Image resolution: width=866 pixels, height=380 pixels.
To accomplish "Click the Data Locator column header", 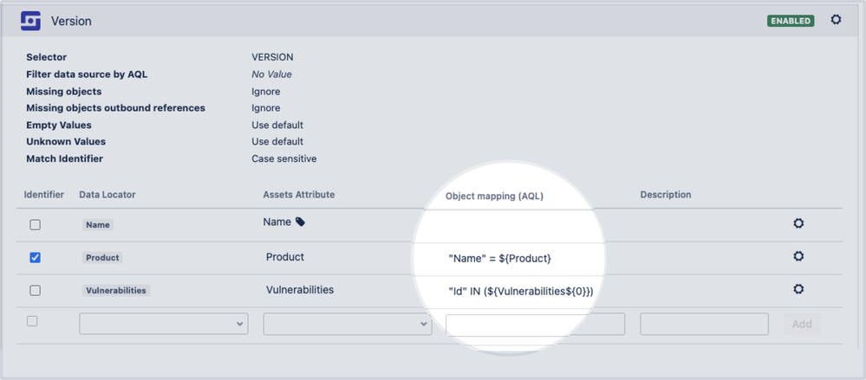I will pos(107,194).
